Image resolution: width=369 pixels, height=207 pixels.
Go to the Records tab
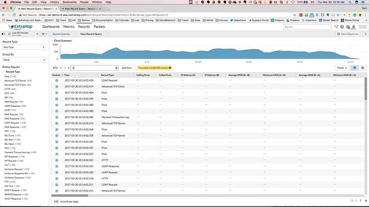pos(84,27)
